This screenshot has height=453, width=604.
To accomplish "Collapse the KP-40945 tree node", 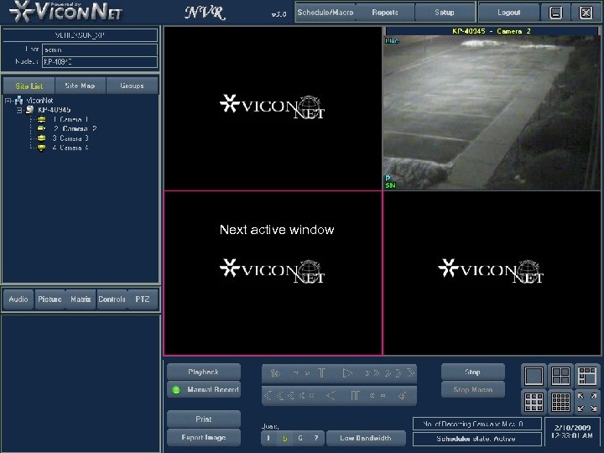I will 18,110.
